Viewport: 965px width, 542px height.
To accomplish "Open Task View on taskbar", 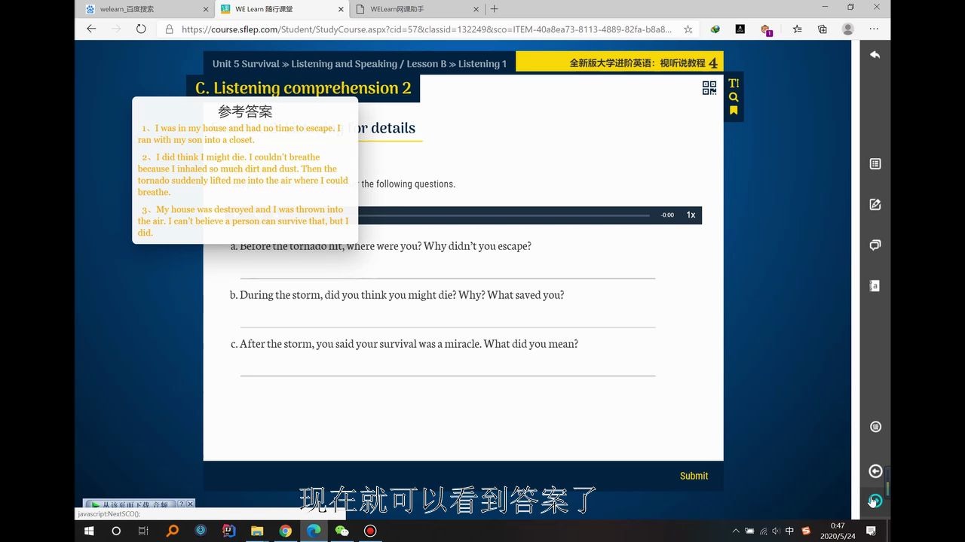I will click(x=143, y=531).
